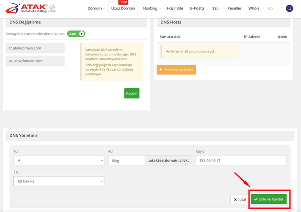
Task: Click the Sunucu Adı column header
Action: pyautogui.click(x=170, y=37)
